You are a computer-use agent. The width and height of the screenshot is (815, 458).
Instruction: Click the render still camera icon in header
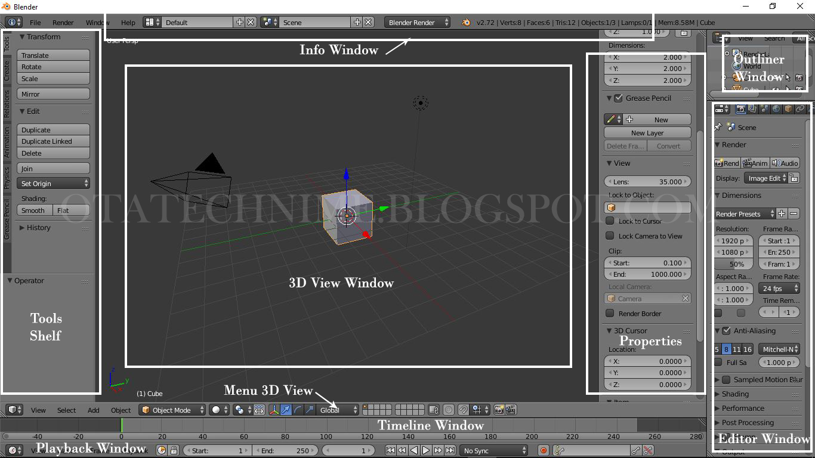pyautogui.click(x=499, y=410)
